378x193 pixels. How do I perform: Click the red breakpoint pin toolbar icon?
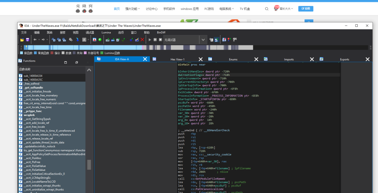(229, 39)
